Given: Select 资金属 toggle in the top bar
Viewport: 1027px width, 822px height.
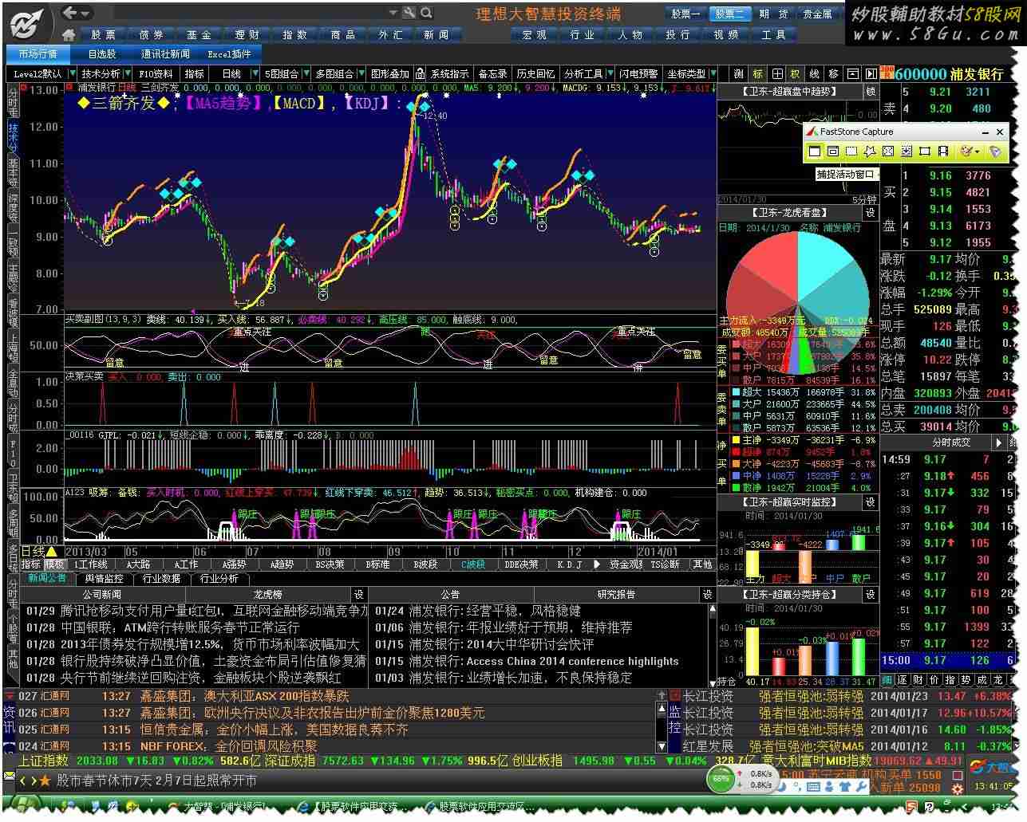Looking at the screenshot, I should (817, 14).
